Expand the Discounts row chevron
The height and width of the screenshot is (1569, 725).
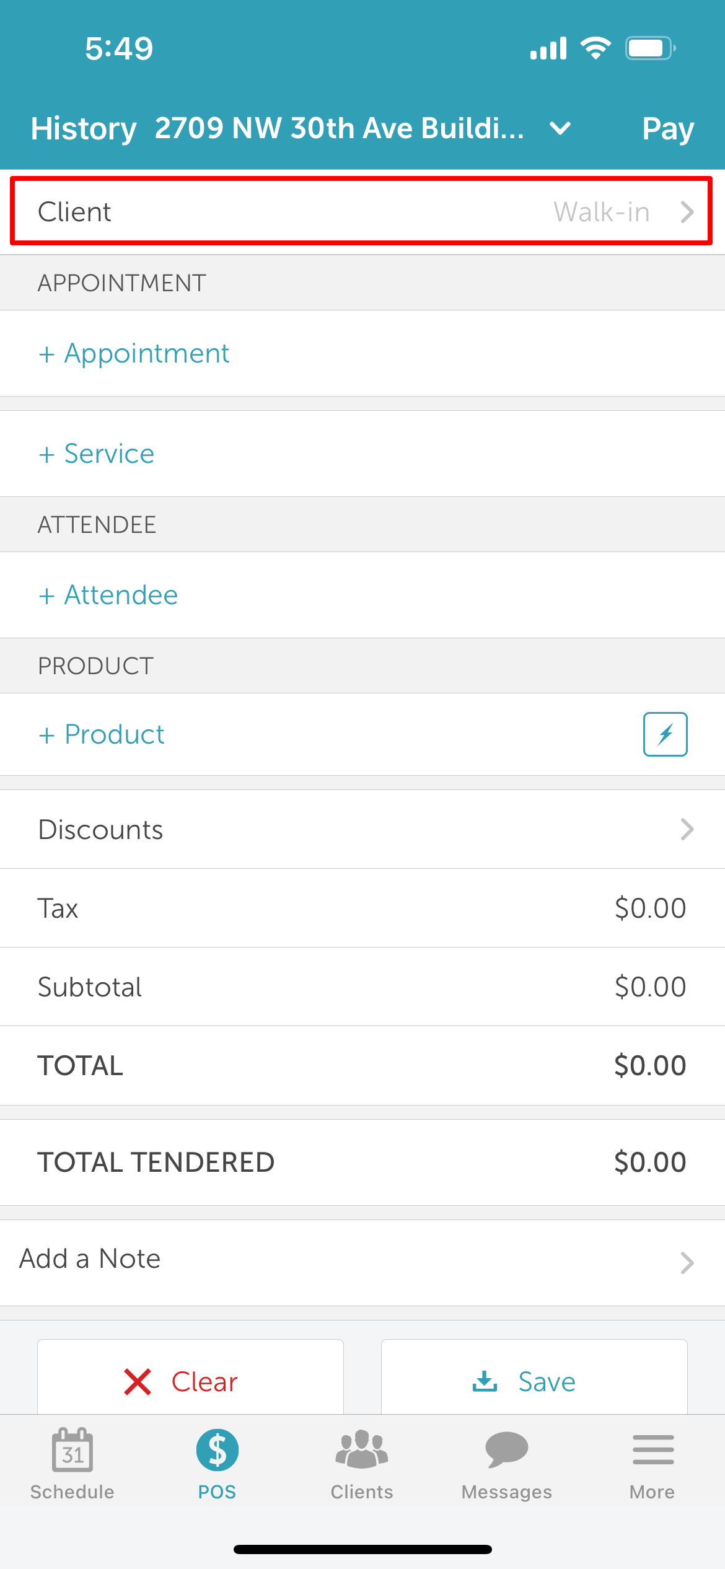point(687,829)
